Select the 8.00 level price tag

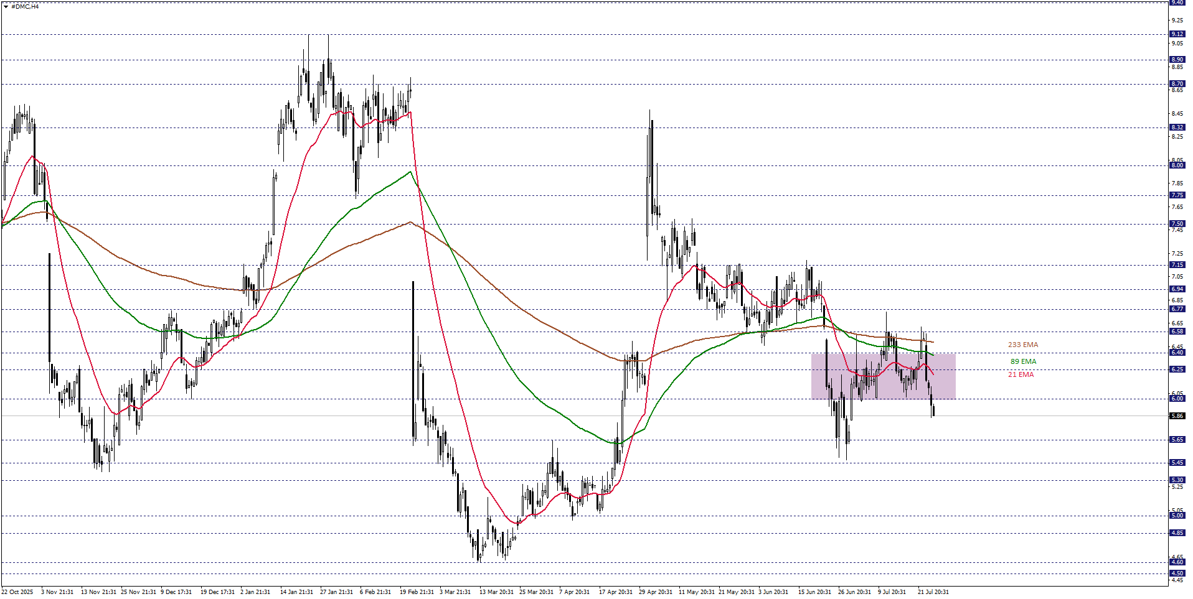pos(1177,165)
